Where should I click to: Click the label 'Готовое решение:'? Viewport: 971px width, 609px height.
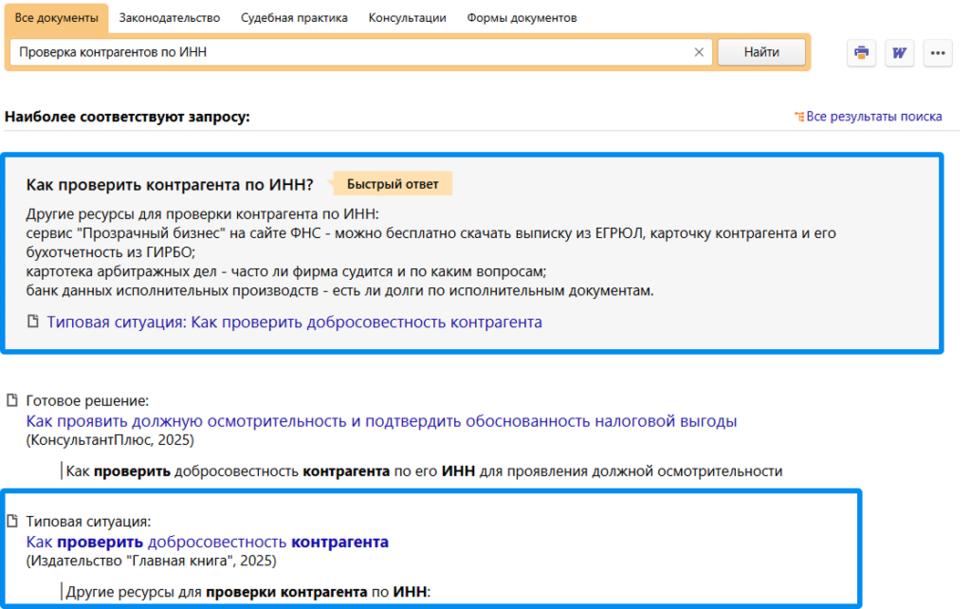[87, 401]
